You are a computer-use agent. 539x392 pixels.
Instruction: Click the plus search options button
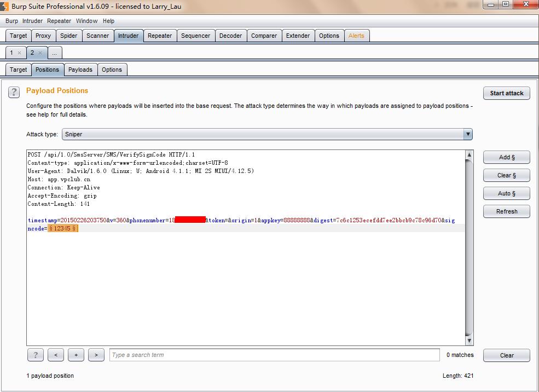[76, 355]
